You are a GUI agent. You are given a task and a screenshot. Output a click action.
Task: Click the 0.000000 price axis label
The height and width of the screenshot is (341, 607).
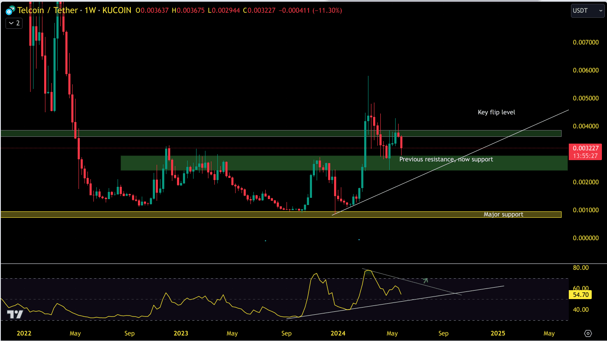pyautogui.click(x=585, y=238)
